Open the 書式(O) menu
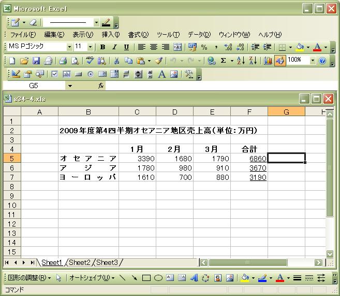The image size is (340, 296). 138,35
